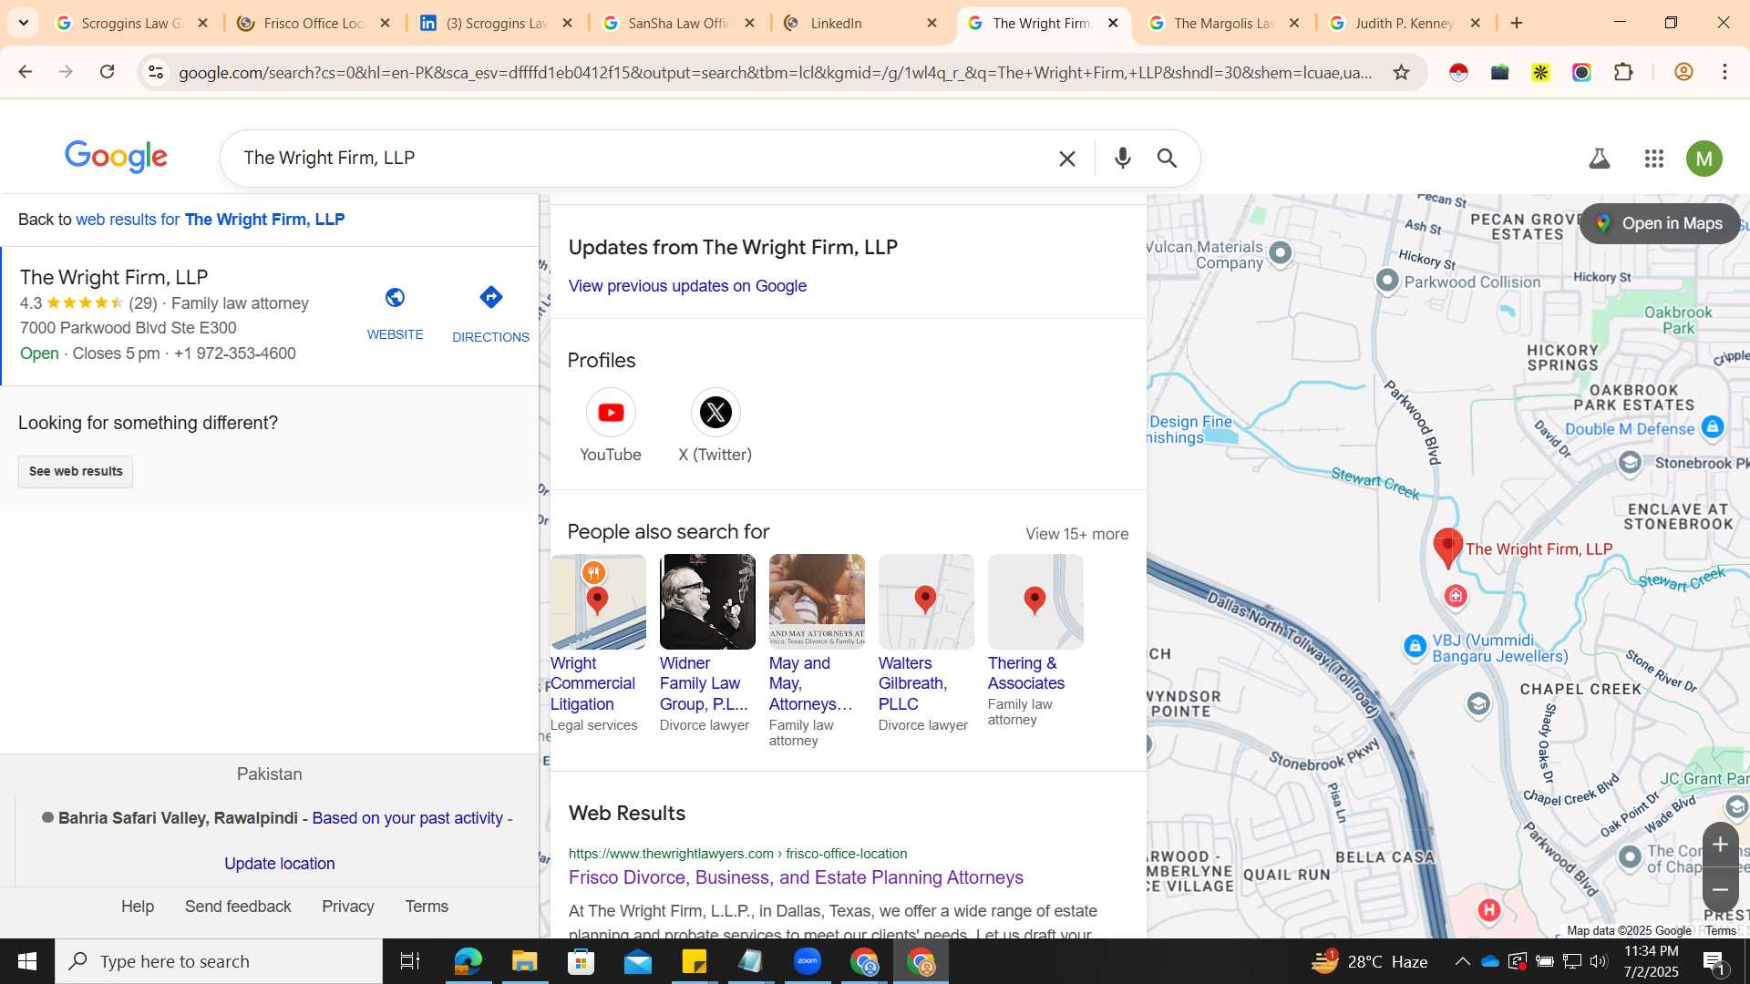
Task: Open a new browser tab
Action: pyautogui.click(x=1517, y=24)
